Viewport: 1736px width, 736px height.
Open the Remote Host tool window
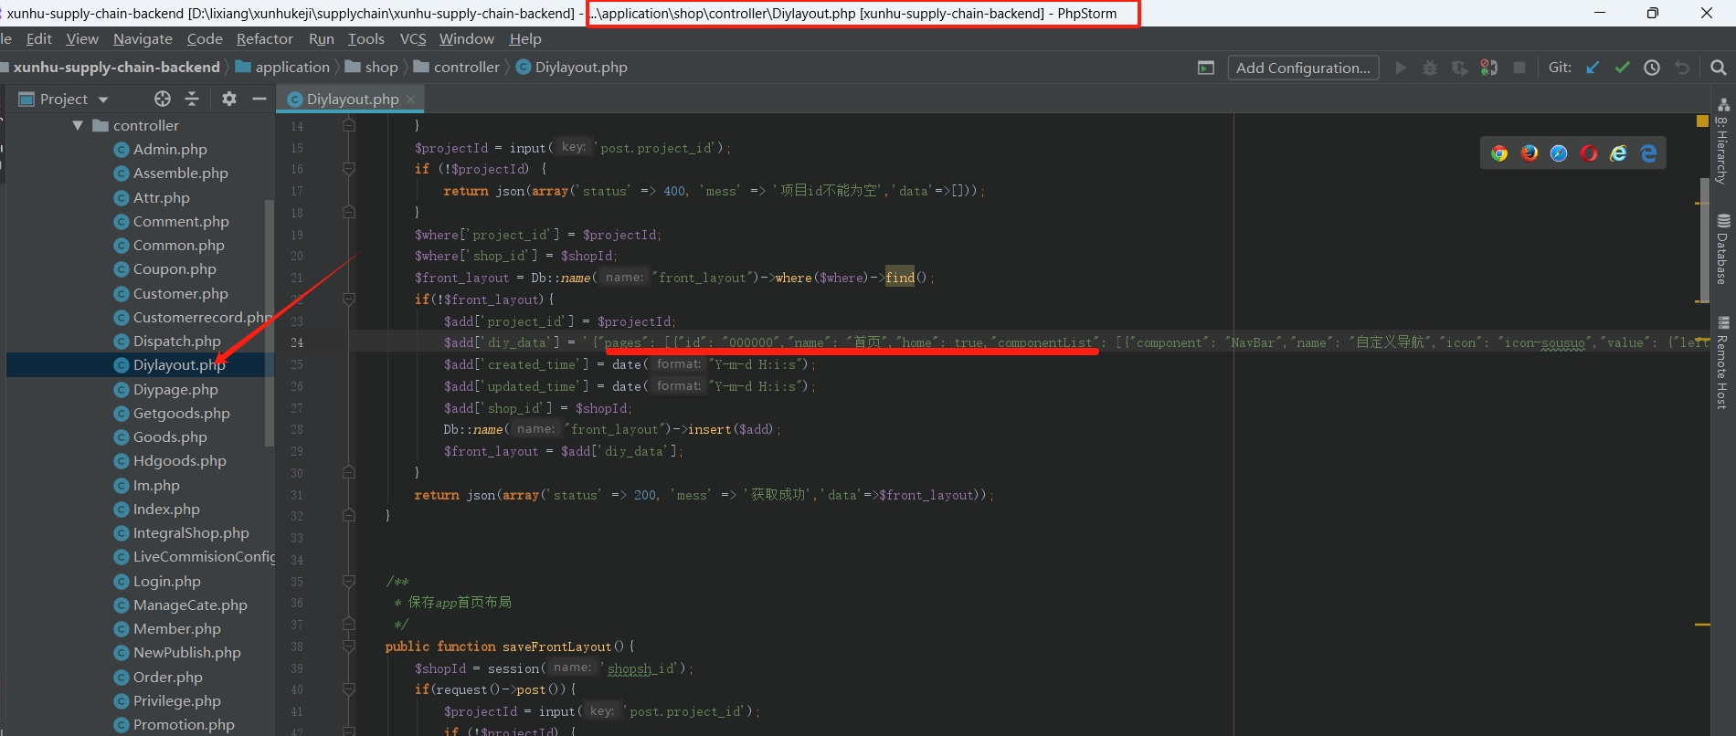click(1723, 363)
